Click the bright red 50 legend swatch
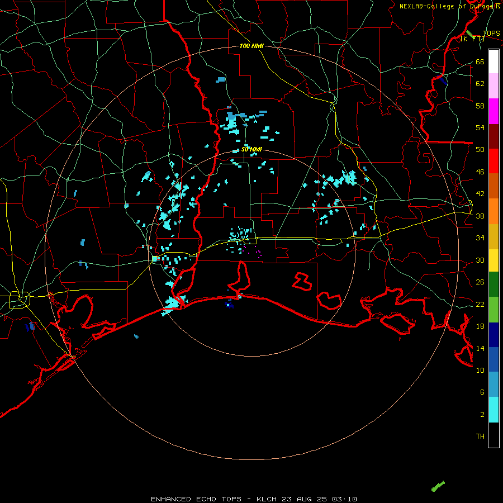Screen dimensions: 503x503 [493, 161]
